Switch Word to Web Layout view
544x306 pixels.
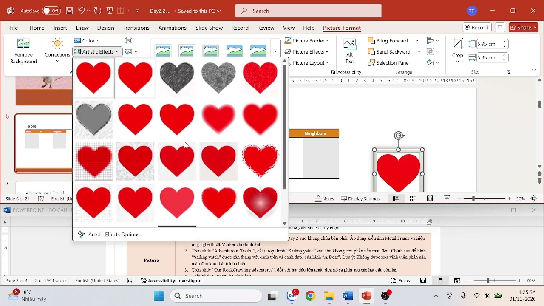[x=457, y=280]
